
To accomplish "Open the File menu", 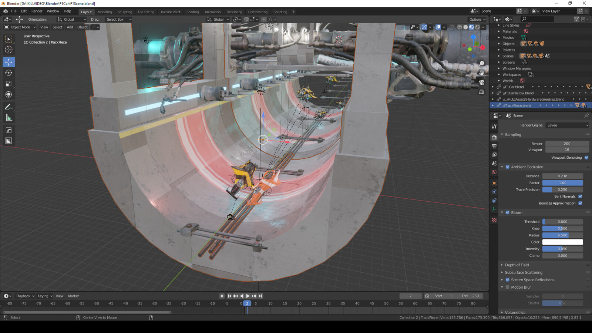I will pos(13,11).
